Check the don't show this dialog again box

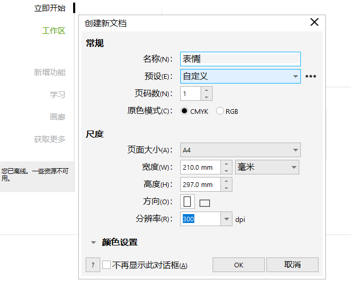click(107, 265)
